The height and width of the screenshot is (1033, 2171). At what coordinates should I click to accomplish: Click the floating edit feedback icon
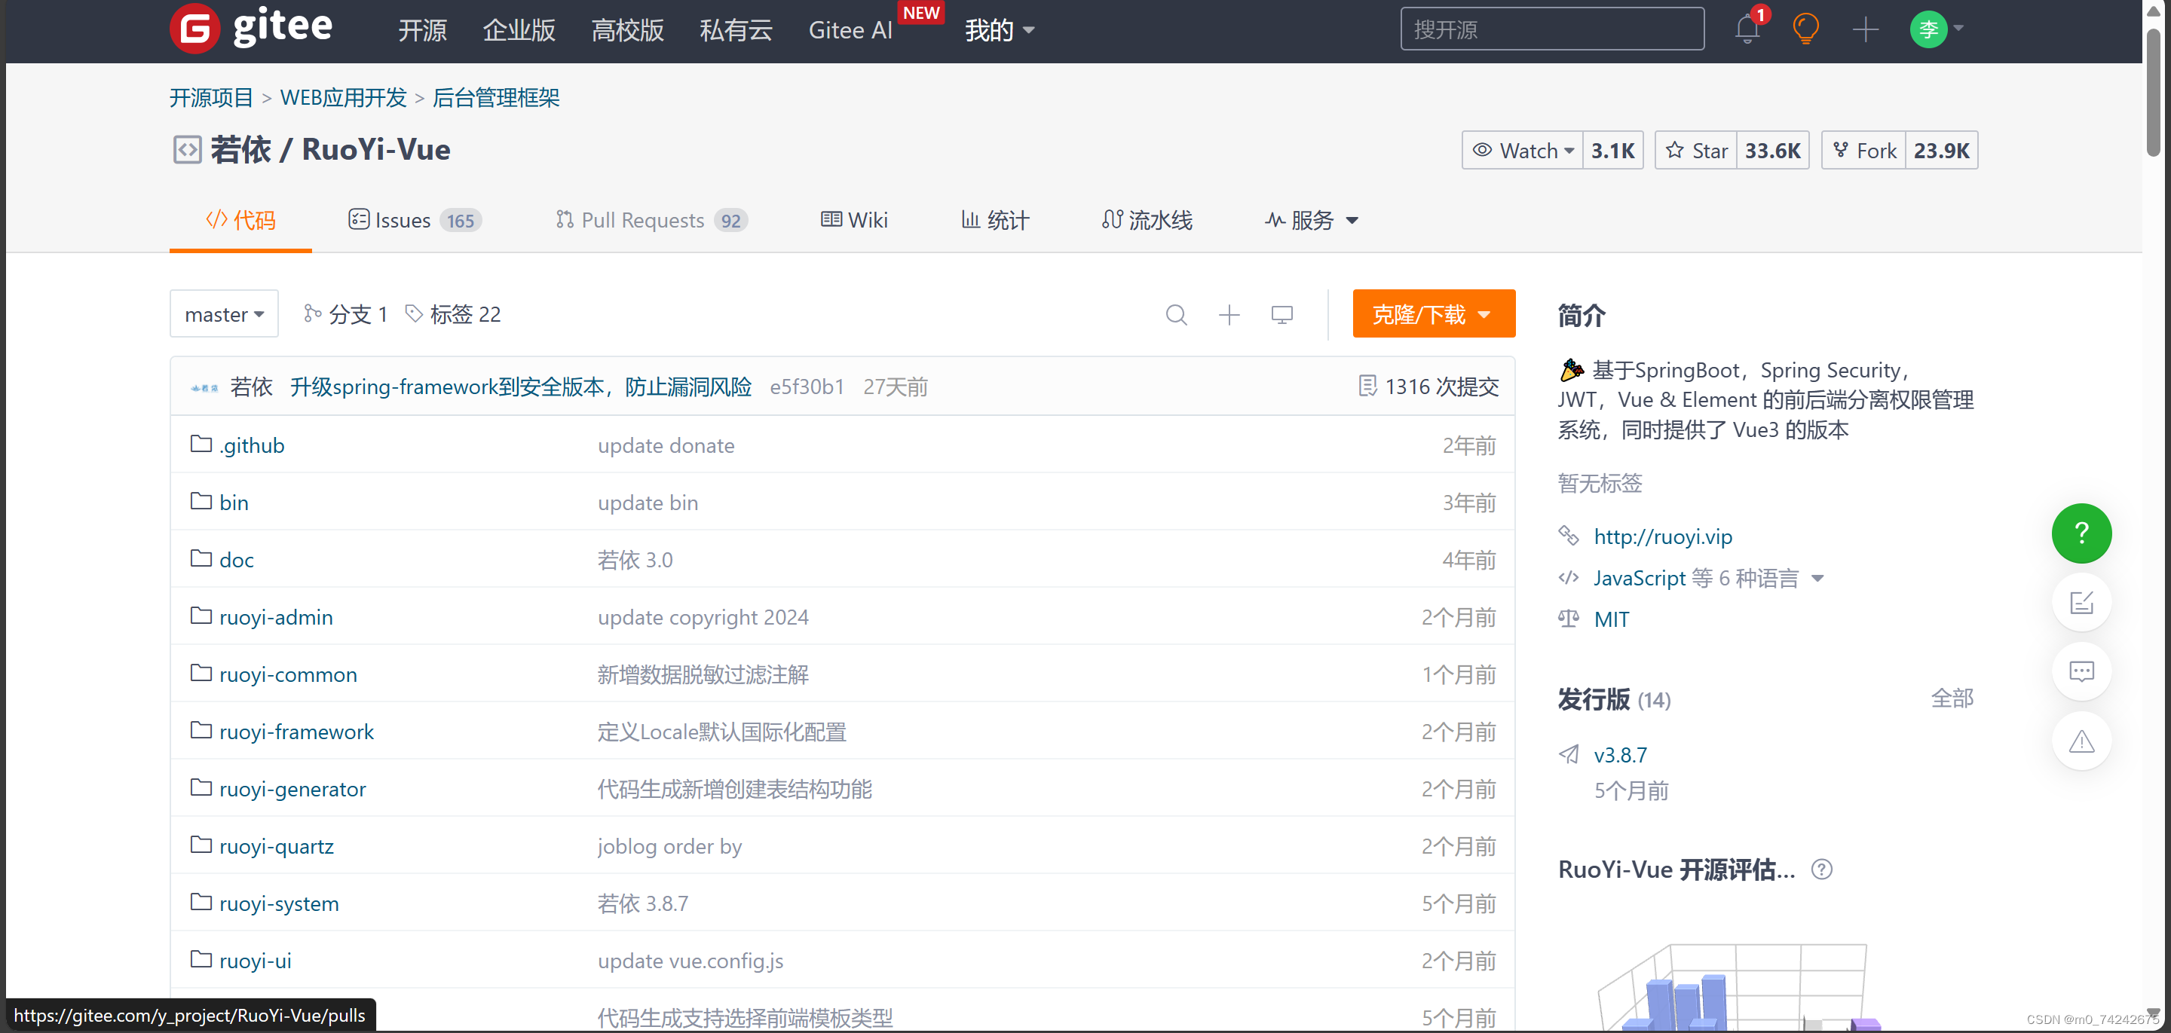click(2081, 603)
